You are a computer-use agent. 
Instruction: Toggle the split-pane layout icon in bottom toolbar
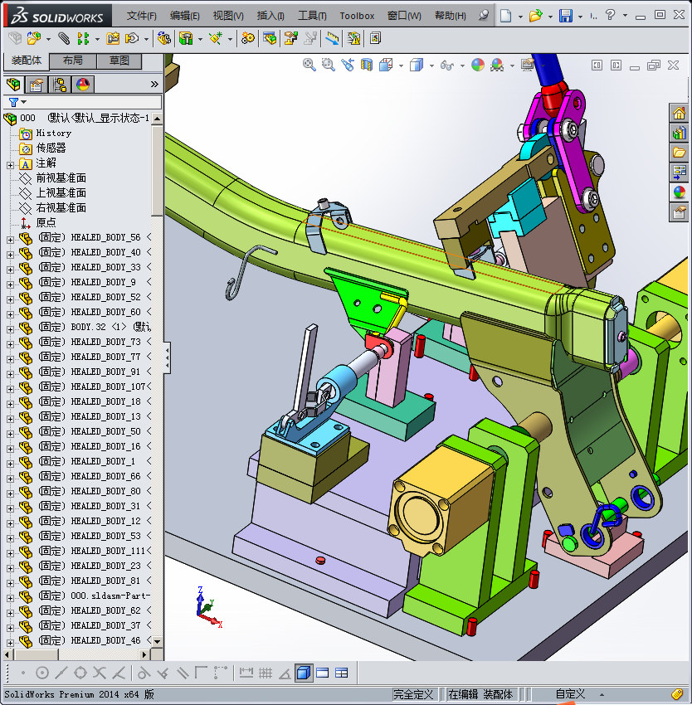coord(342,673)
